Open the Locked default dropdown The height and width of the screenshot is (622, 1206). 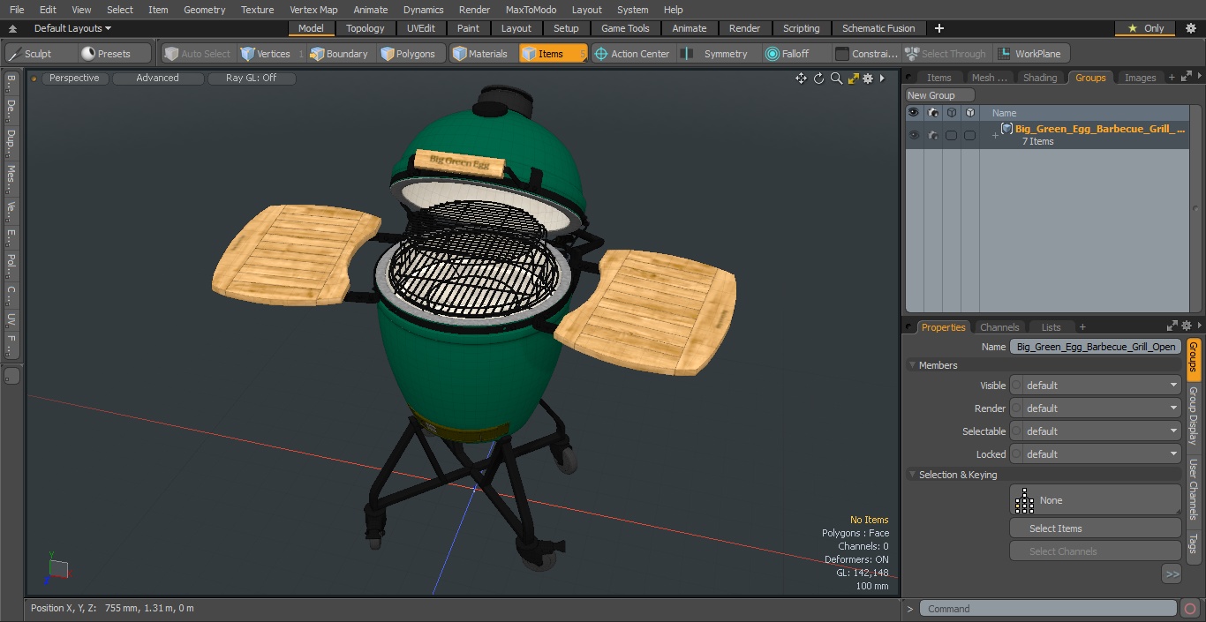tap(1095, 454)
